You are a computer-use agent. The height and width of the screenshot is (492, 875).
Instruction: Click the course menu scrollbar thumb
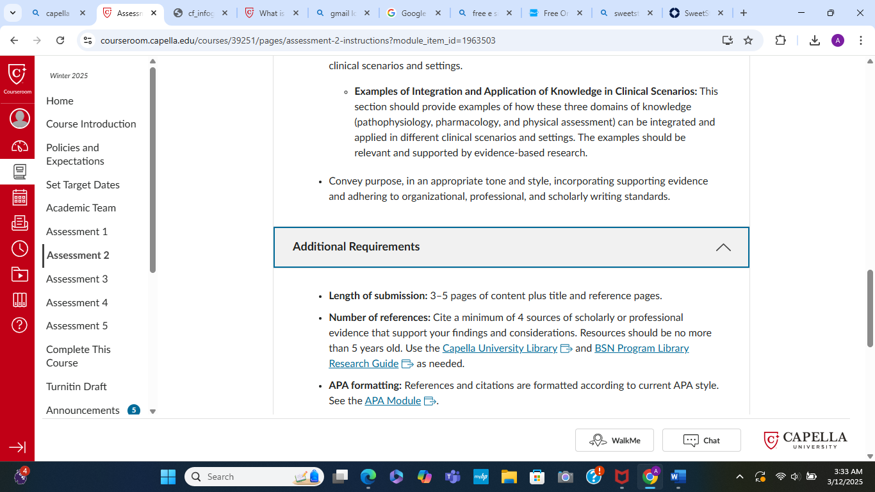[152, 170]
